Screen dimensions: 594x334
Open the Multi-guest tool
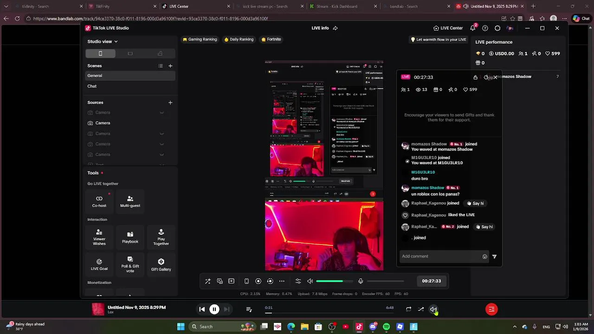130,201
